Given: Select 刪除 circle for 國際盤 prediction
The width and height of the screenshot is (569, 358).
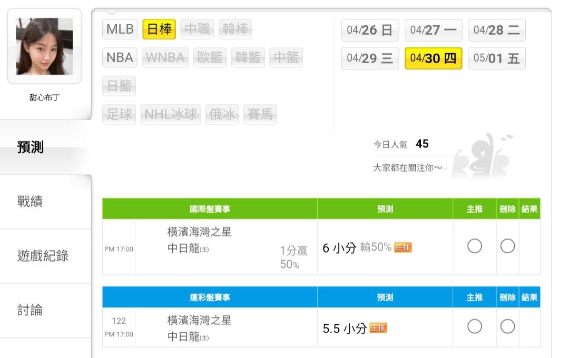Looking at the screenshot, I should point(507,246).
